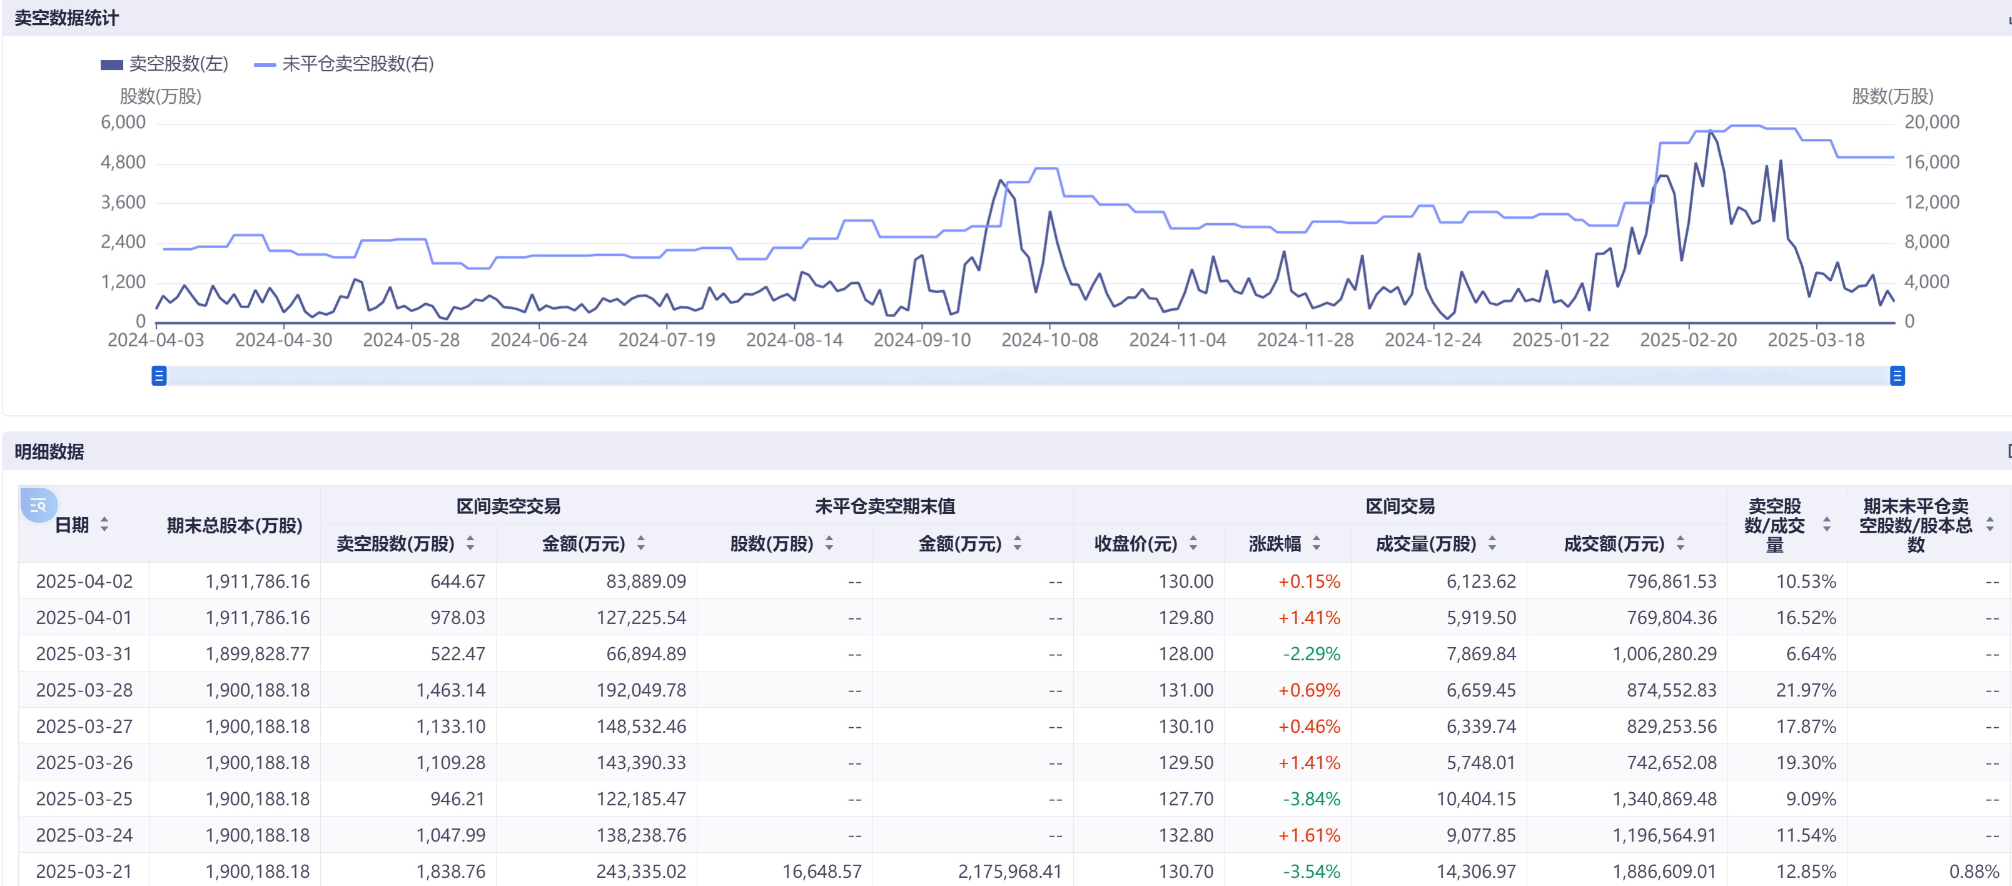2012x886 pixels.
Task: Sort by 卖空股数/成交量 ratio column
Action: tap(1826, 525)
